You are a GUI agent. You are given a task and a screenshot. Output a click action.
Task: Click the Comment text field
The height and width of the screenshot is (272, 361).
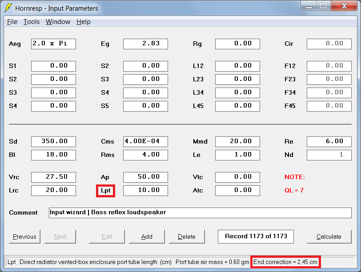(x=200, y=212)
